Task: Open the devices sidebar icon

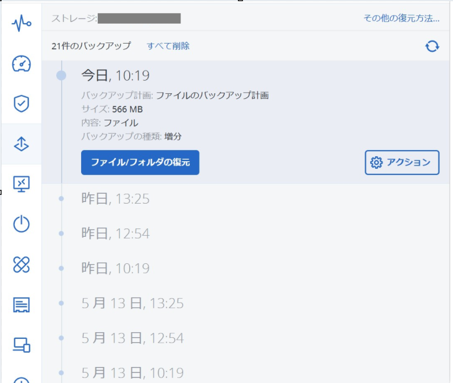Action: point(22,345)
